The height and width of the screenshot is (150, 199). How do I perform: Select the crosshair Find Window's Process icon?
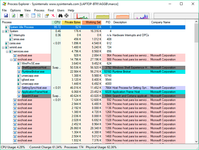(66, 16)
